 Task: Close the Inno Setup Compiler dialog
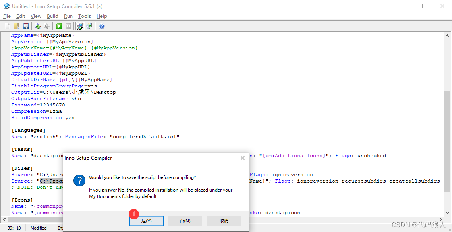tap(242, 158)
